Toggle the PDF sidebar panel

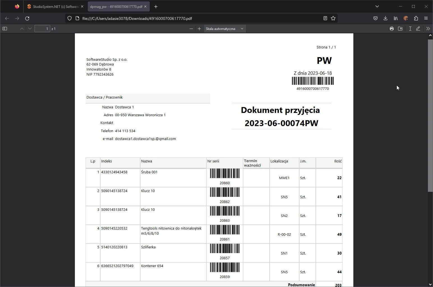coord(5,29)
